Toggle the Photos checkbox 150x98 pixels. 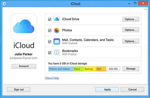tap(49, 30)
